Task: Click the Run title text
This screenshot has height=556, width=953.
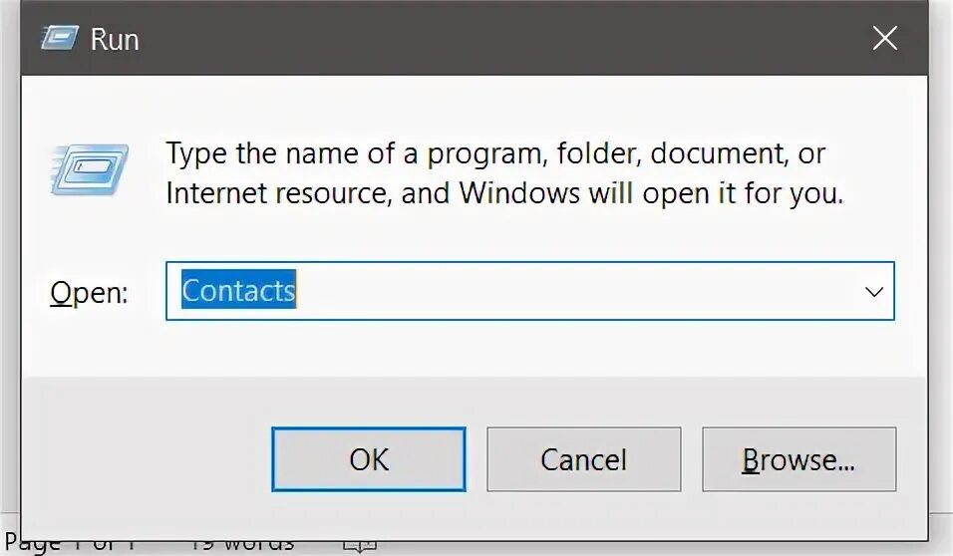Action: 115,40
